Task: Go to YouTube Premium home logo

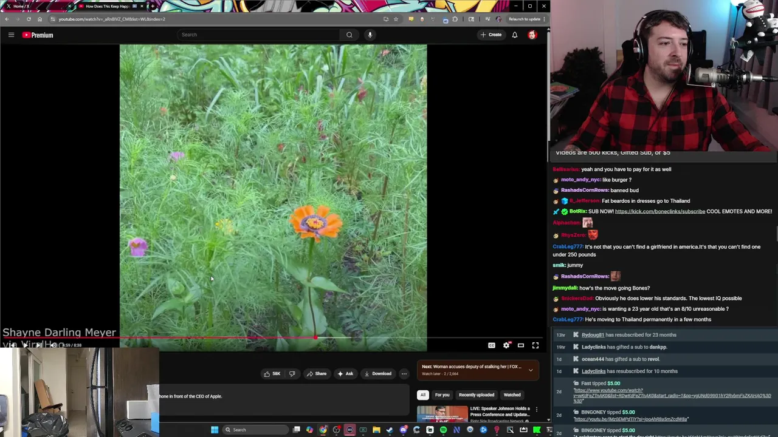Action: coord(38,35)
